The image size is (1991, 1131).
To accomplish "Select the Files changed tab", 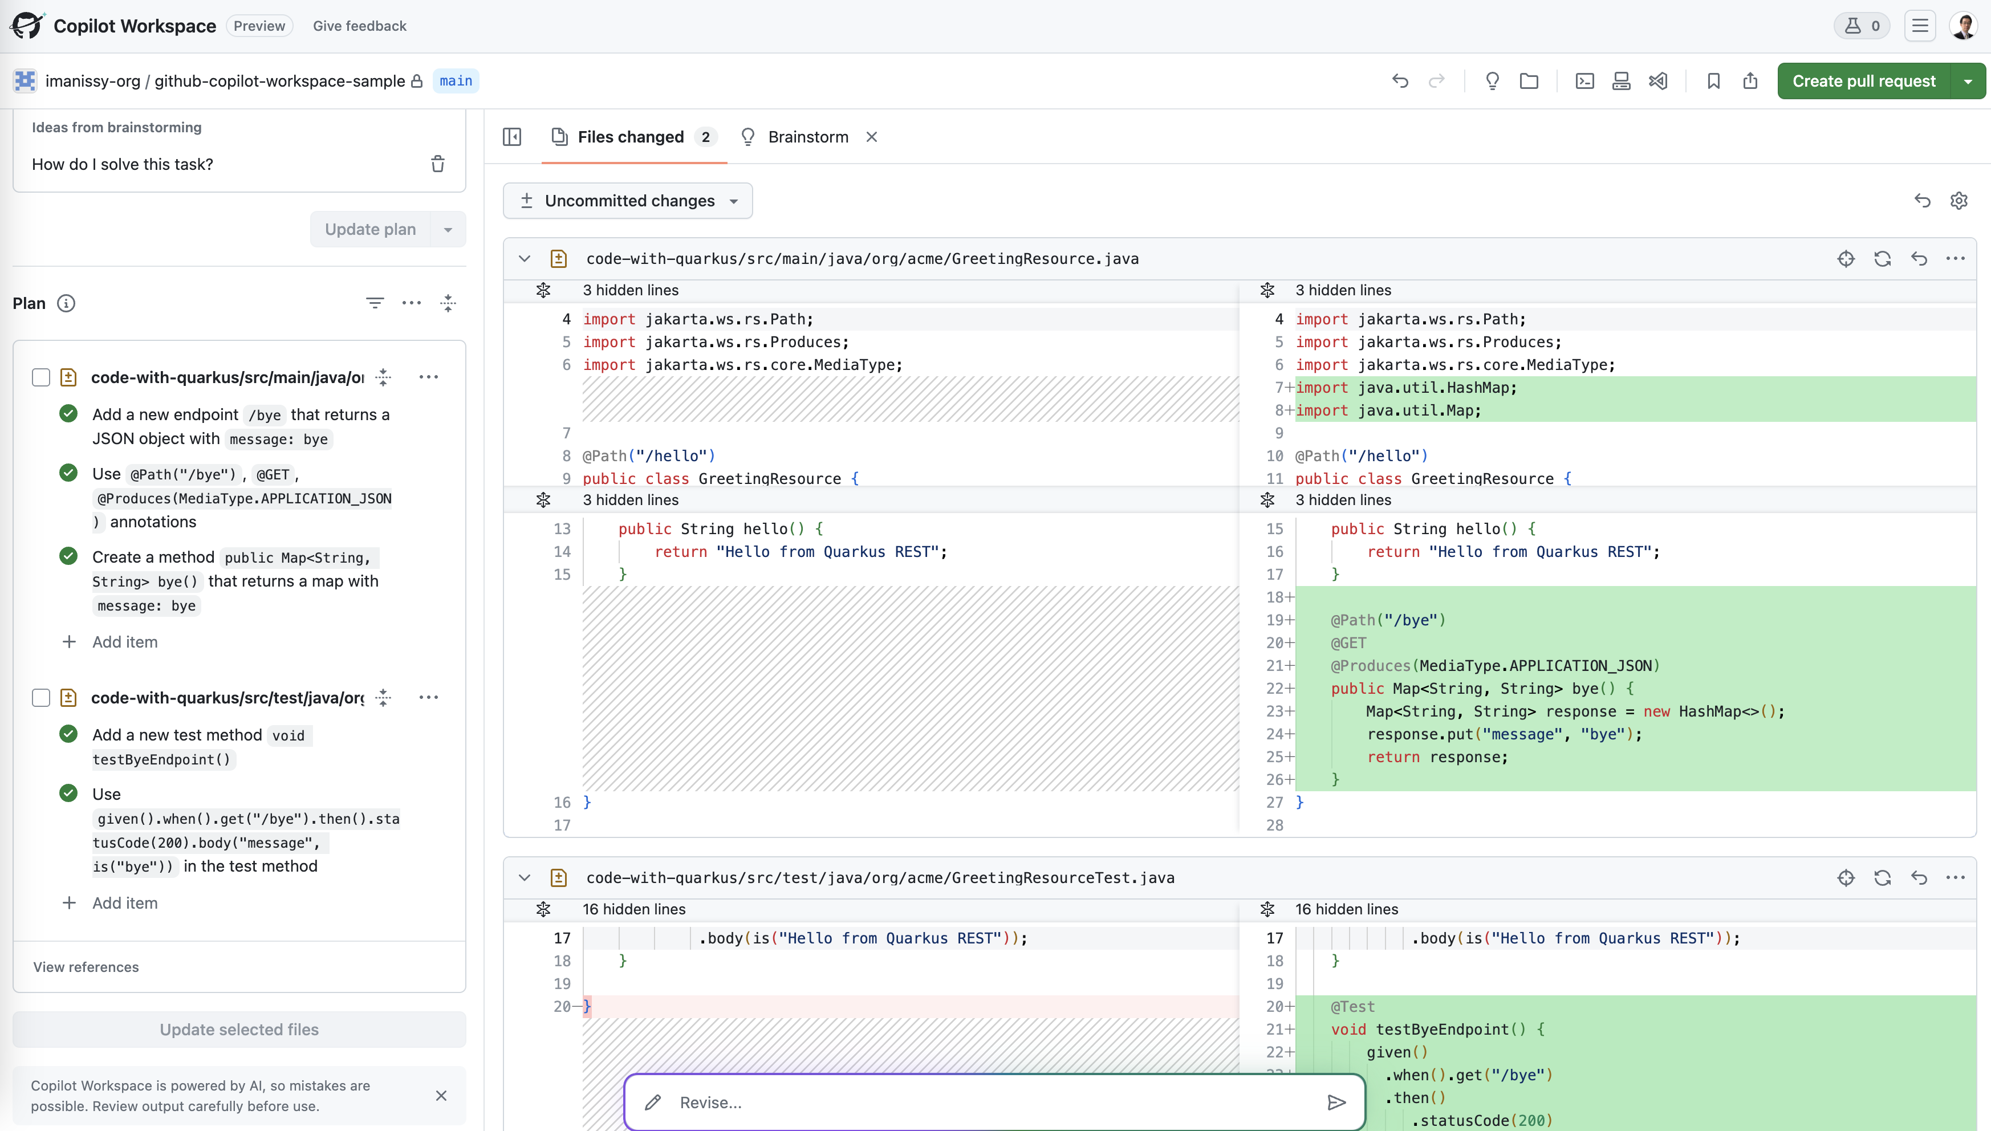I will click(x=630, y=137).
